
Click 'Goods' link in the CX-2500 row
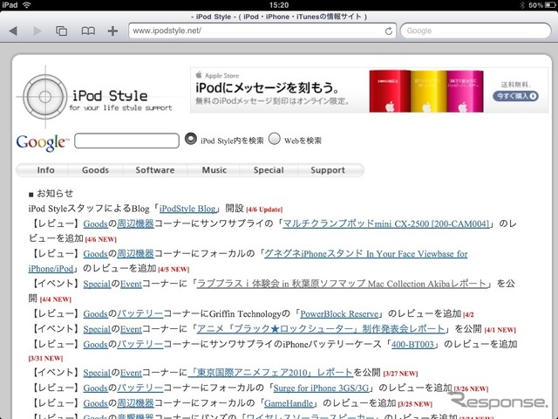95,223
